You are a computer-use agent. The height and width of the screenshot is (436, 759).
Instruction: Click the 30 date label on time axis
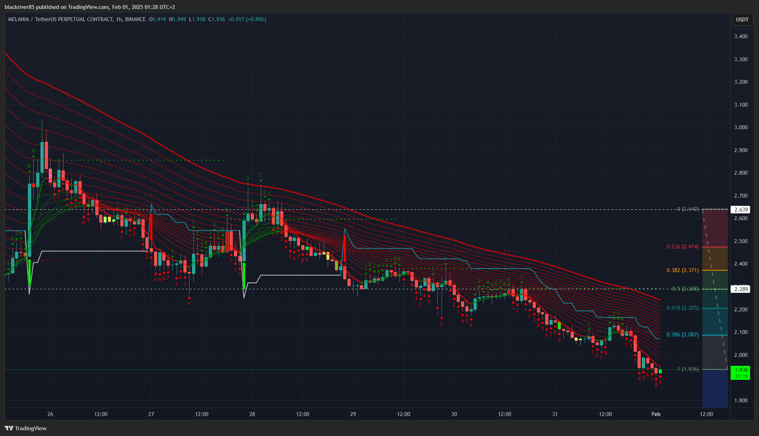click(454, 414)
